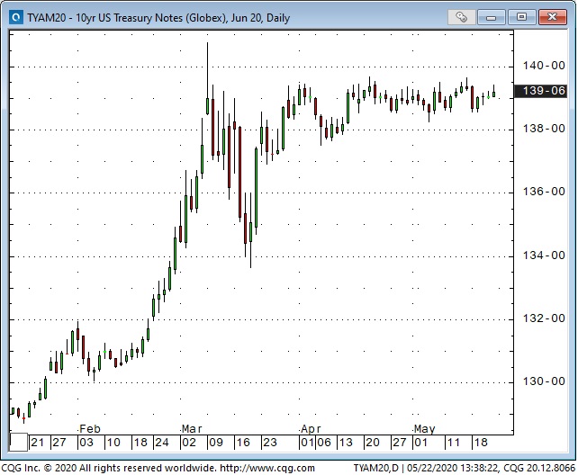
Task: Click the TYAM20,D timestamp status text
Action: tap(464, 468)
